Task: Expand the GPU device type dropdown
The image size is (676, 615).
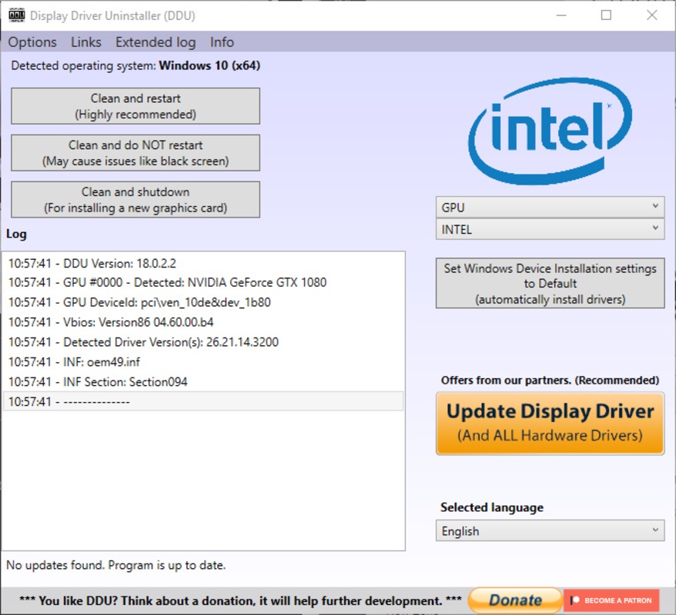Action: point(550,208)
